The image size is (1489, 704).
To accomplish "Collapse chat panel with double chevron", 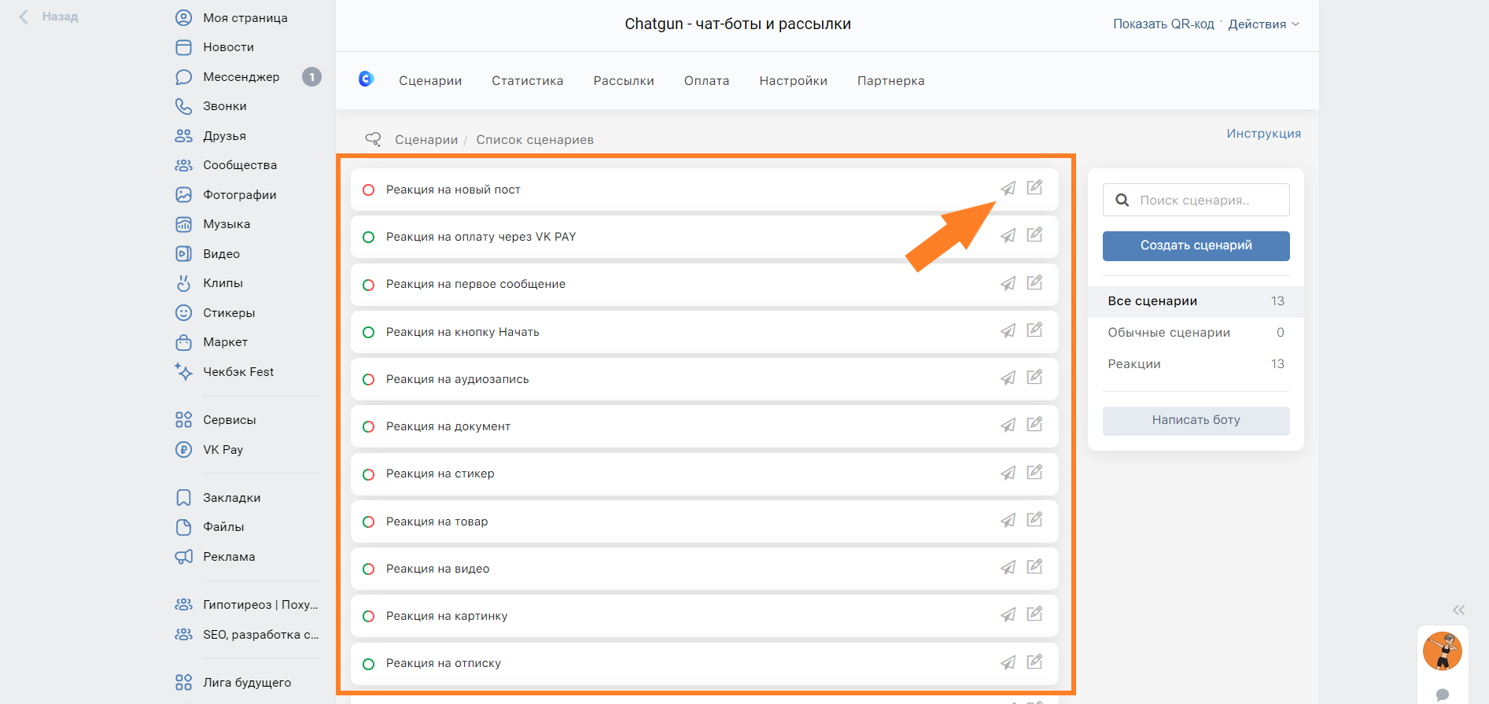I will pyautogui.click(x=1459, y=610).
